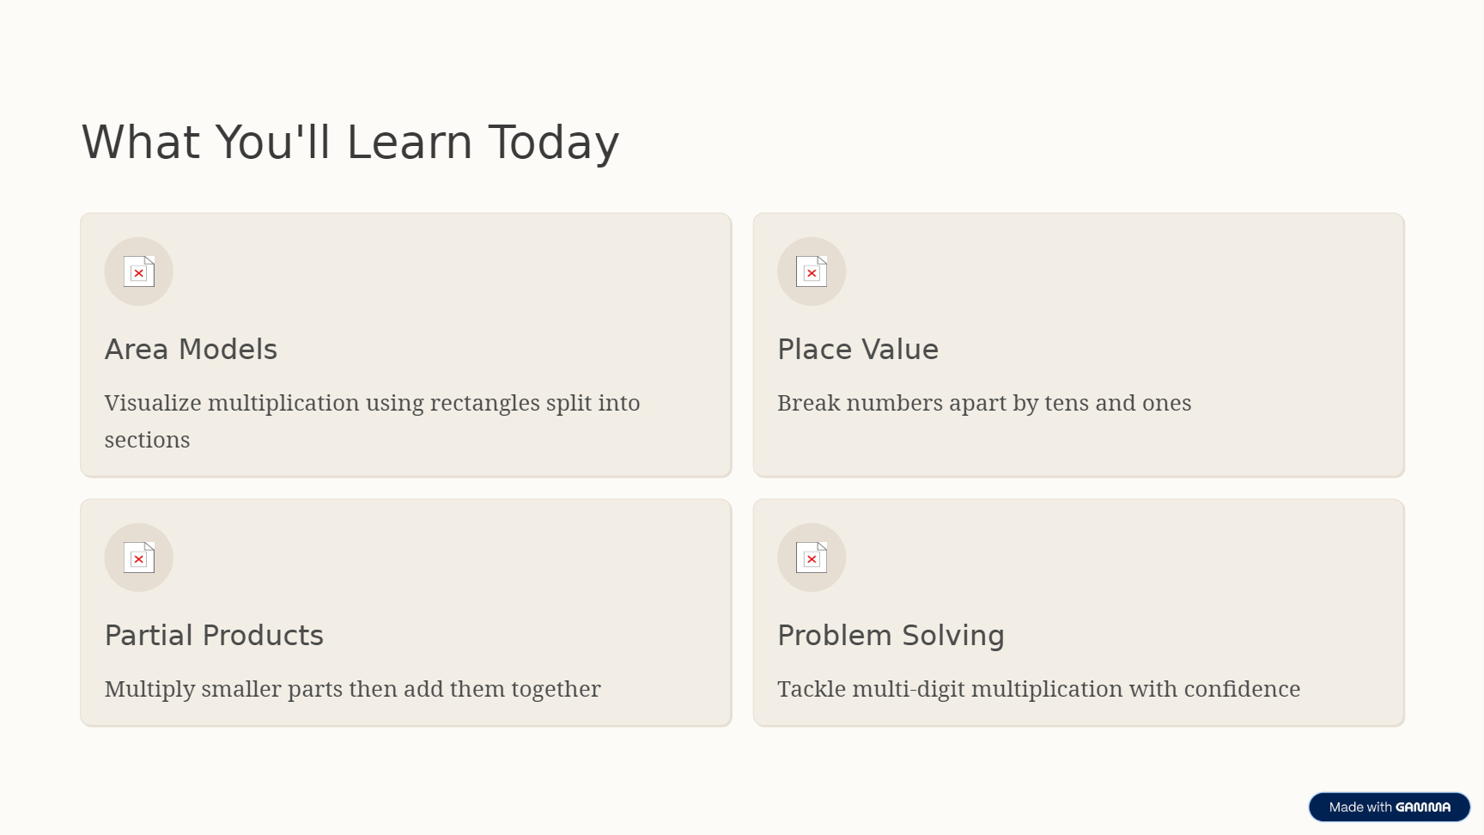Click the broken image icon in Area Models card
Screen dimensions: 1484x835
(138, 271)
